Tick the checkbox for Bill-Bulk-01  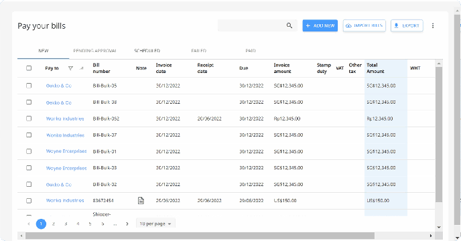click(x=29, y=151)
